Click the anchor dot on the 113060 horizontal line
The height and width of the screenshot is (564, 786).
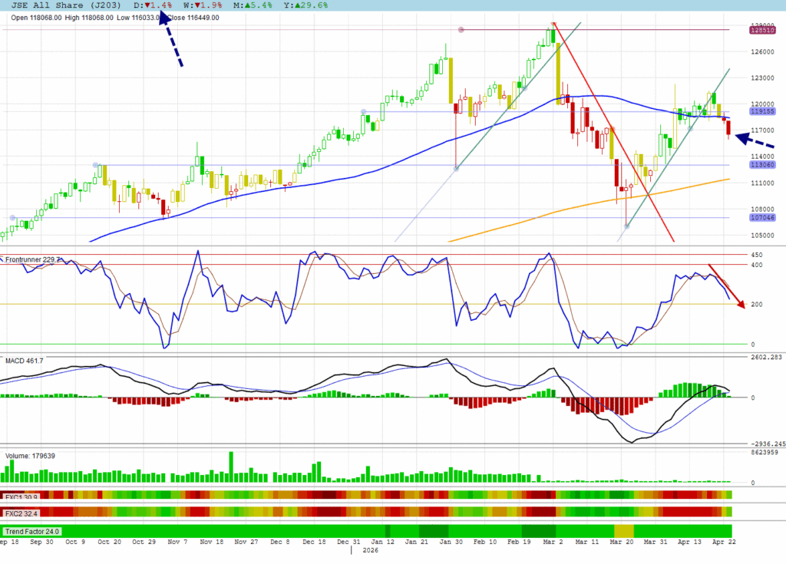(95, 165)
